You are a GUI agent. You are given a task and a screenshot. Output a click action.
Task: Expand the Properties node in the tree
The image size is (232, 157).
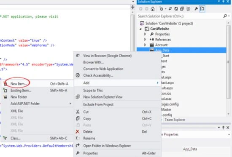[x=145, y=34]
